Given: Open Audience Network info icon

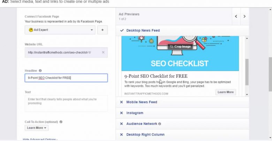Looking at the screenshot, I should click(x=160, y=124).
